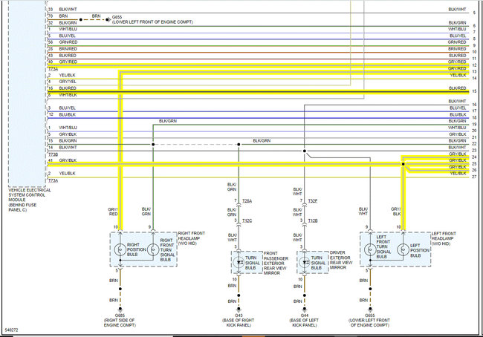Click BRN/RED label at right-edge reference 10
The height and width of the screenshot is (337, 483).
[x=458, y=49]
